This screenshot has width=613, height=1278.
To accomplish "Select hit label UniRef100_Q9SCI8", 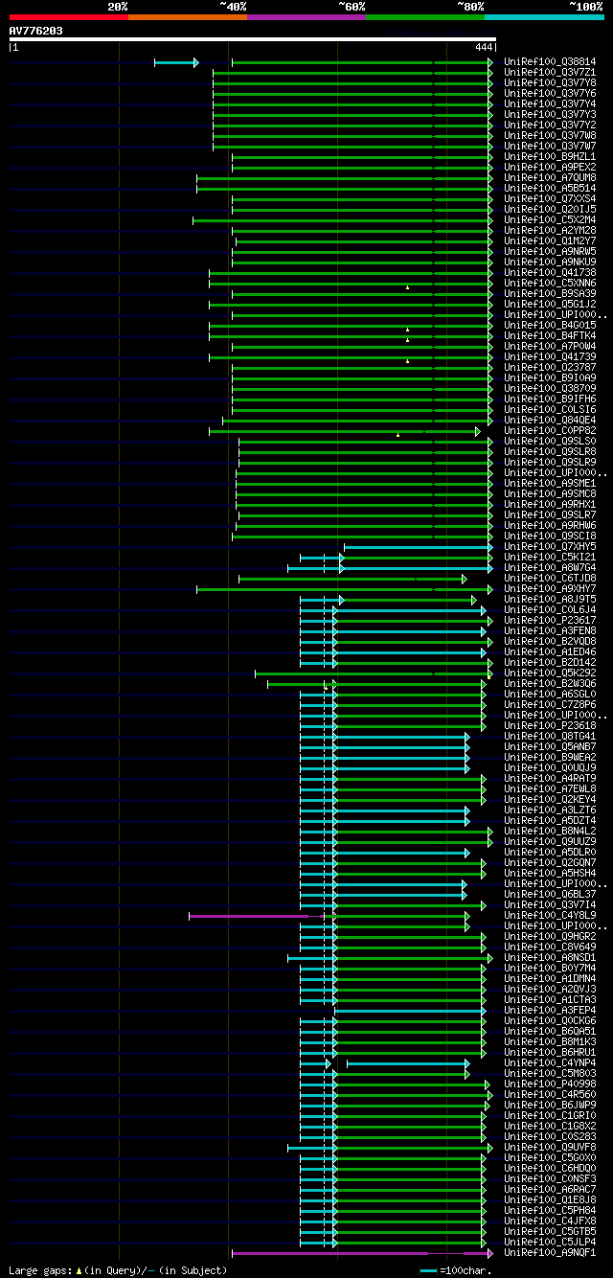I will tap(550, 536).
